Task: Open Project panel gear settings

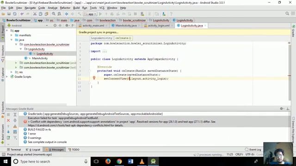Action: 67,25
